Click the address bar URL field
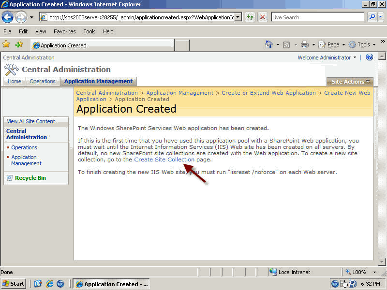 click(137, 17)
